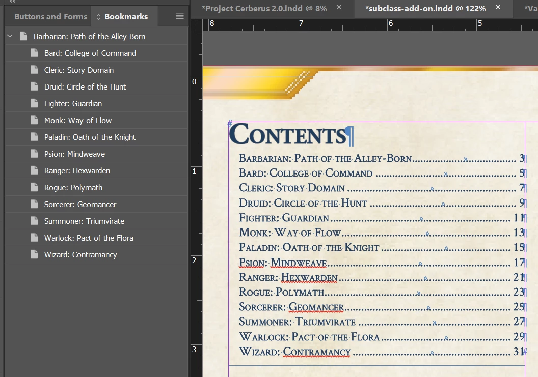Screen dimensions: 538x377
Task: Click TOC line Wizard: Contramancy on page
Action: [382, 352]
